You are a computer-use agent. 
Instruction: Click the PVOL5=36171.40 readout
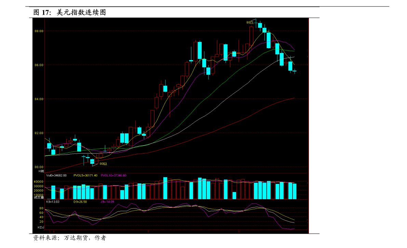[x=85, y=175]
